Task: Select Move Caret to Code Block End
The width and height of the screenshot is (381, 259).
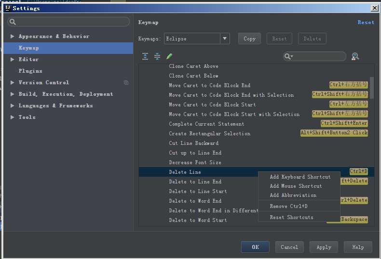Action: (x=209, y=85)
